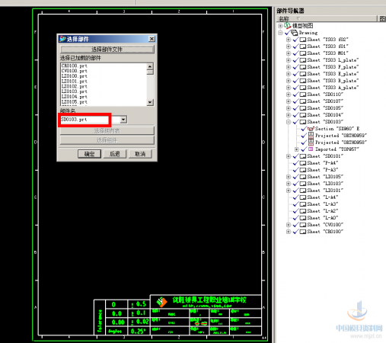Click the Drawing node icon in navigator
Viewport: 386px width, 343px height.
pyautogui.click(x=294, y=33)
